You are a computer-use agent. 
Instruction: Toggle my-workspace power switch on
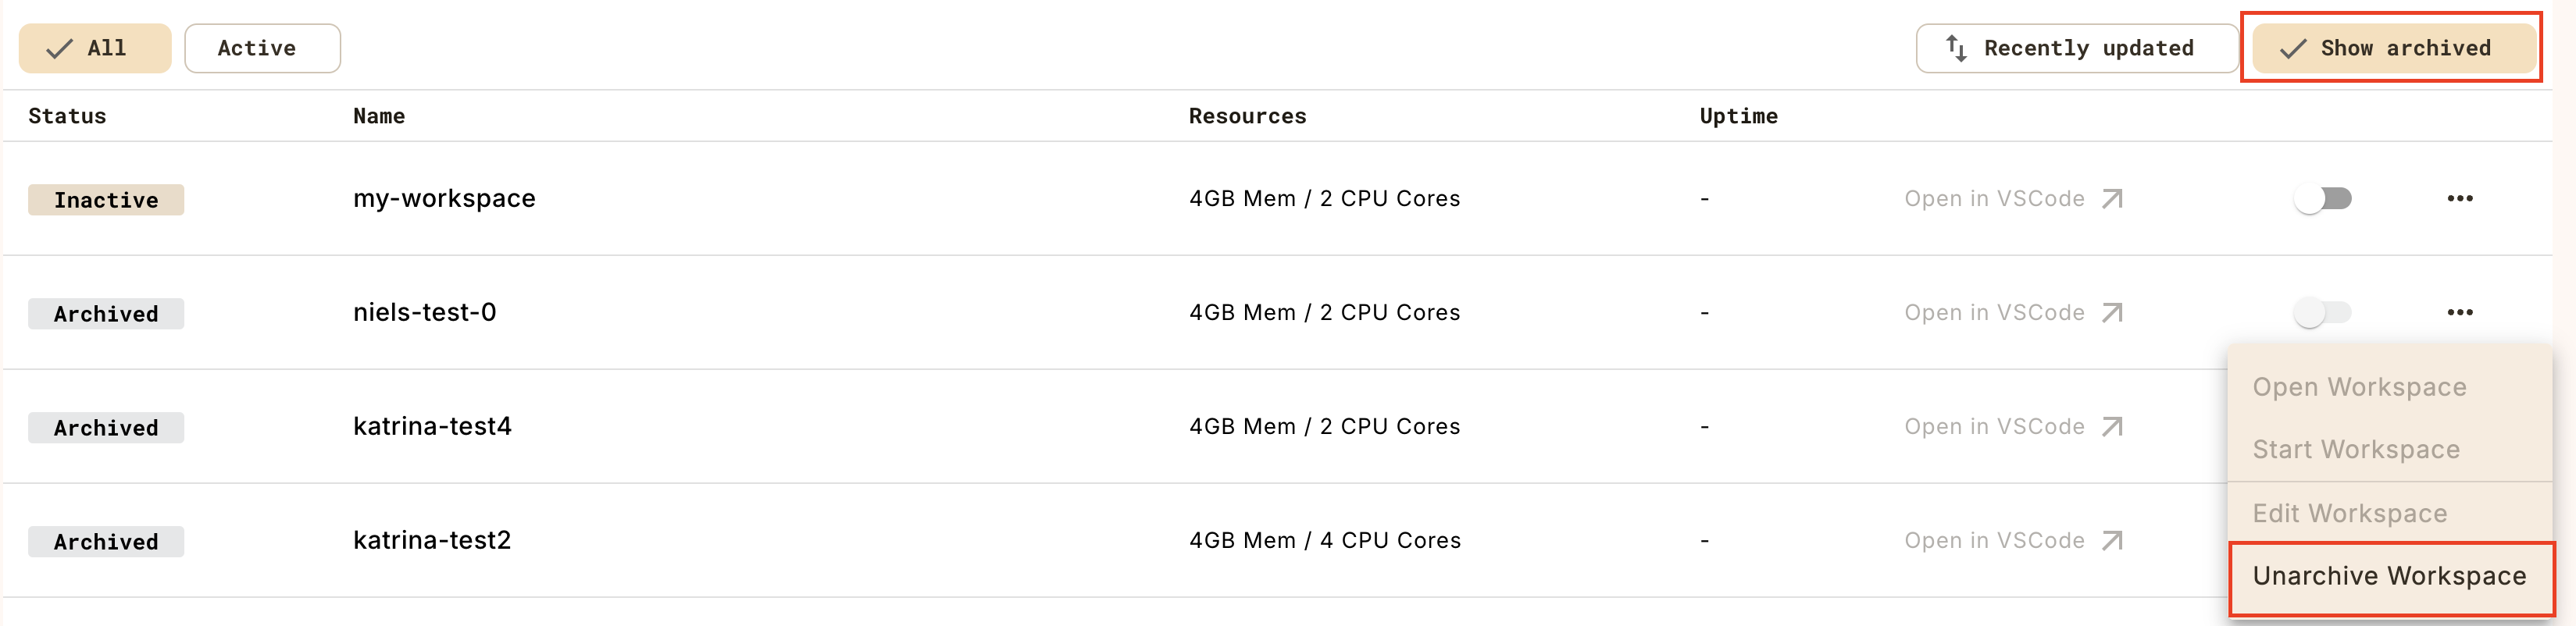[2322, 199]
